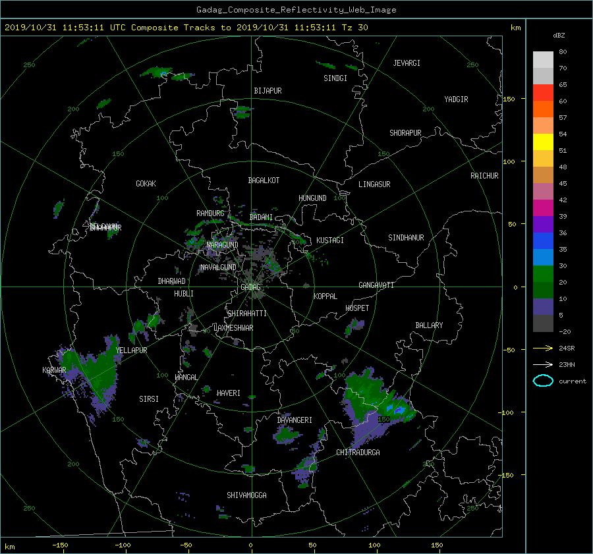Click the SINDHANUR city label
Screen dimensions: 593x554
point(406,238)
